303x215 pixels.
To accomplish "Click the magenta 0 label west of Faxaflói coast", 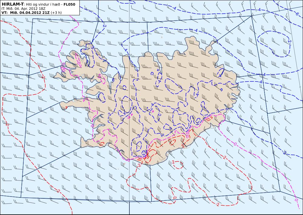I will [92, 126].
